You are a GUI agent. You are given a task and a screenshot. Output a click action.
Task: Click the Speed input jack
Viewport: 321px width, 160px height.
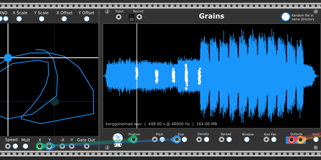tap(8, 146)
